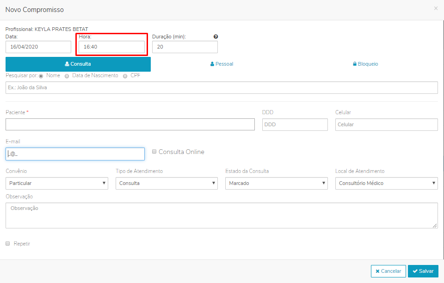Click the DDD input field
444x283 pixels.
click(295, 124)
